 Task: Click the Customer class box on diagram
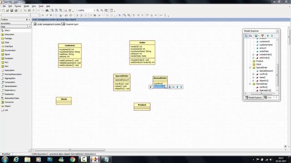click(70, 55)
